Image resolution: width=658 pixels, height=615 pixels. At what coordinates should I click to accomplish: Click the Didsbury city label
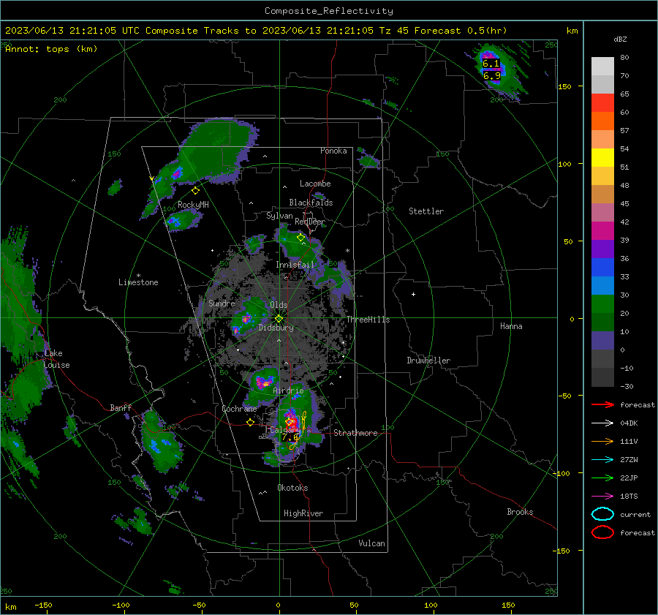276,328
